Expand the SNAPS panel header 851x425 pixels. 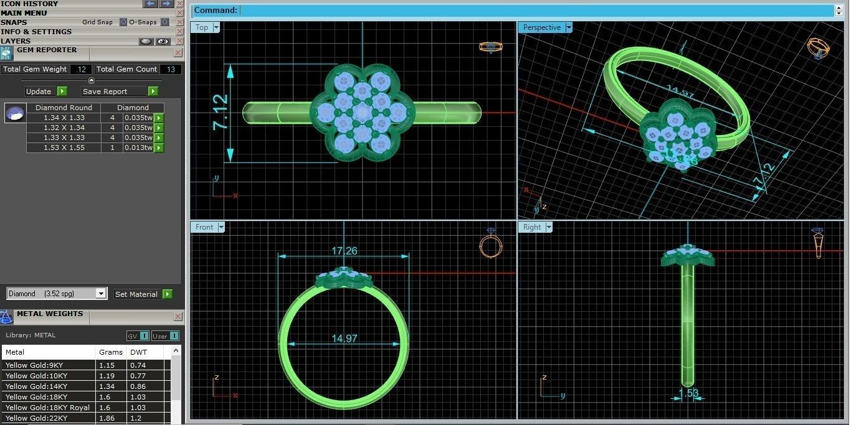[14, 22]
